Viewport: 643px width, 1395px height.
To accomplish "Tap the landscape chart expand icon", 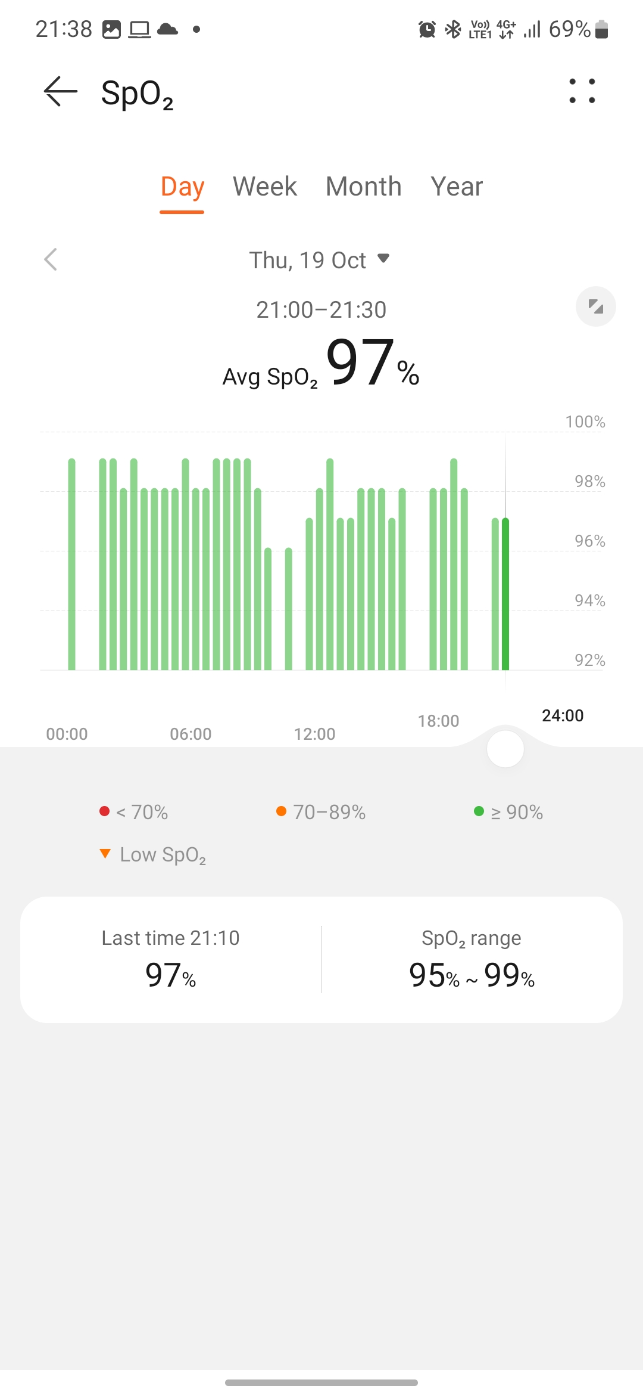I will click(595, 307).
